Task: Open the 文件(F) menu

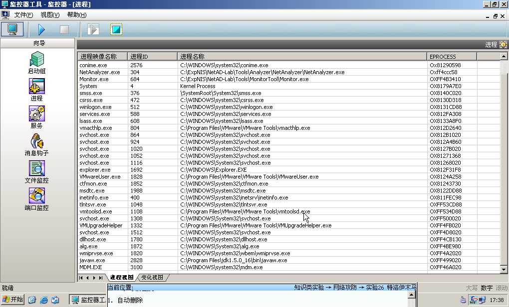Action: click(x=23, y=15)
